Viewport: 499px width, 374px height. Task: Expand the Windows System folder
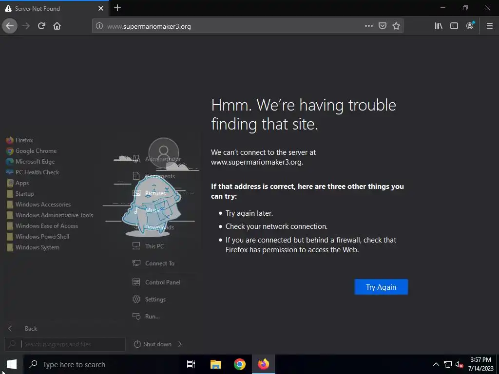click(x=33, y=247)
